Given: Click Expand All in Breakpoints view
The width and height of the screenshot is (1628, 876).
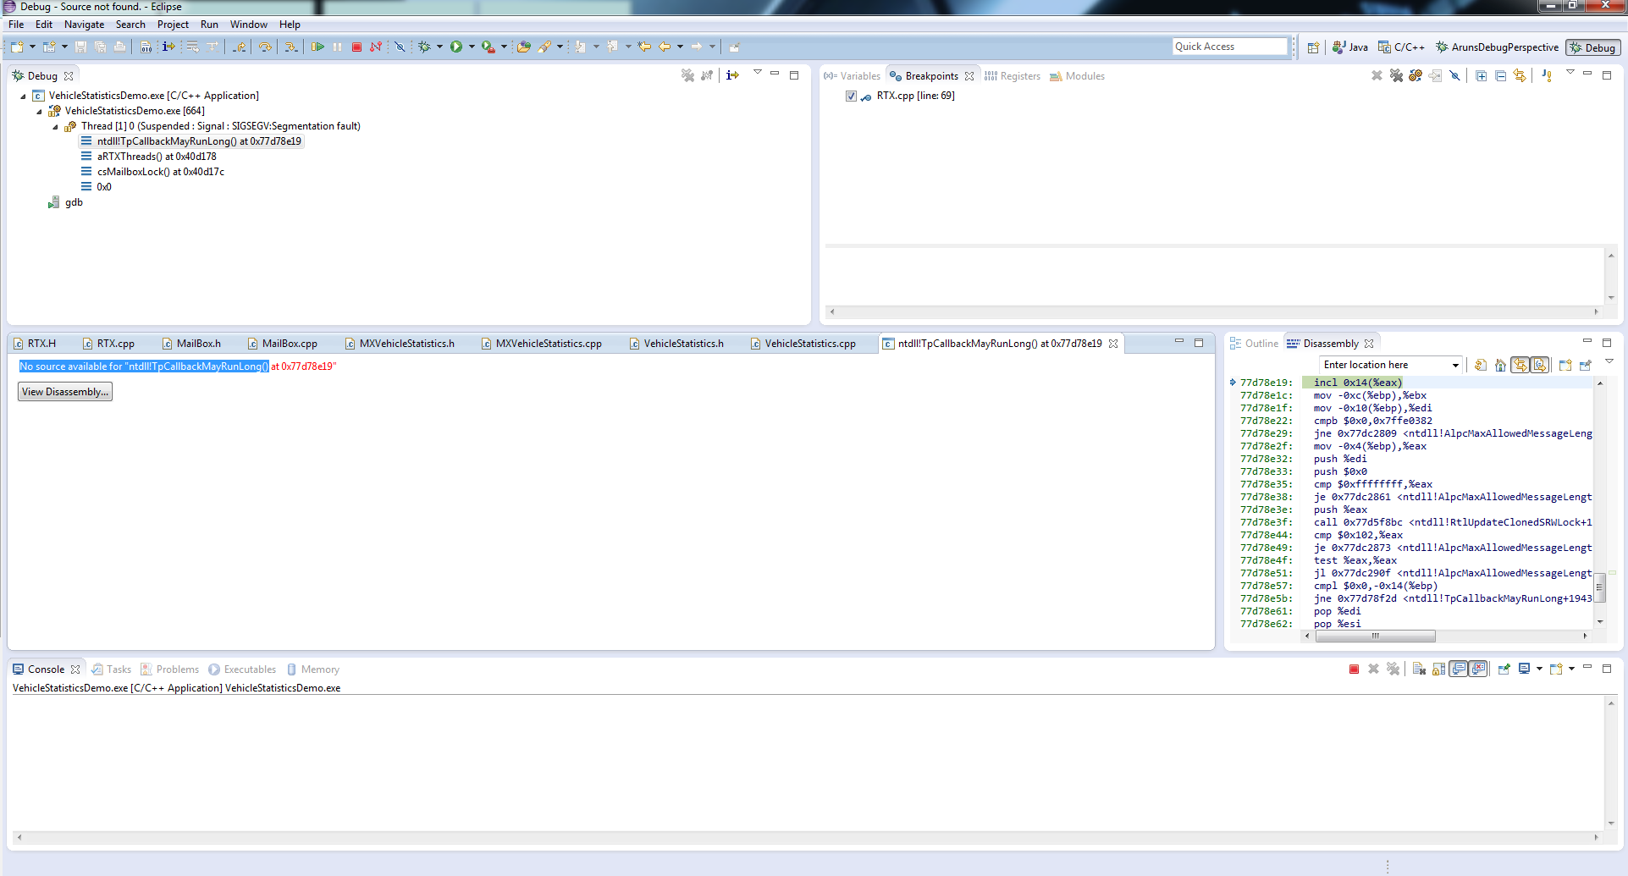Looking at the screenshot, I should pos(1482,75).
